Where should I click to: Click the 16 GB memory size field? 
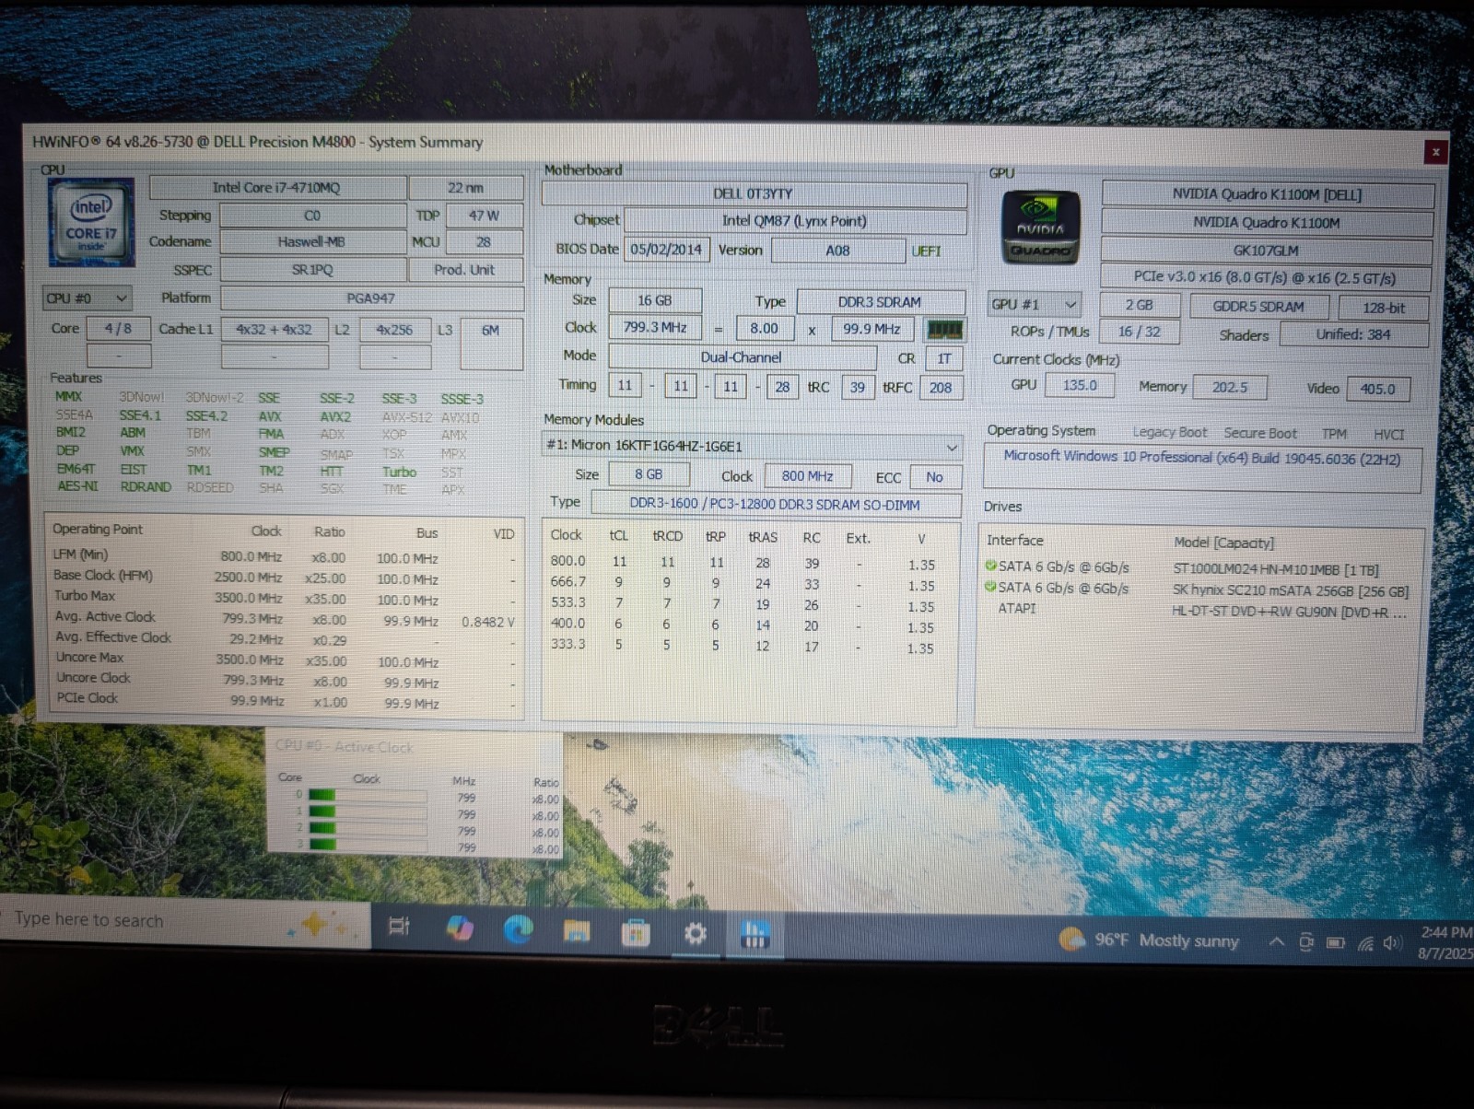tap(655, 301)
